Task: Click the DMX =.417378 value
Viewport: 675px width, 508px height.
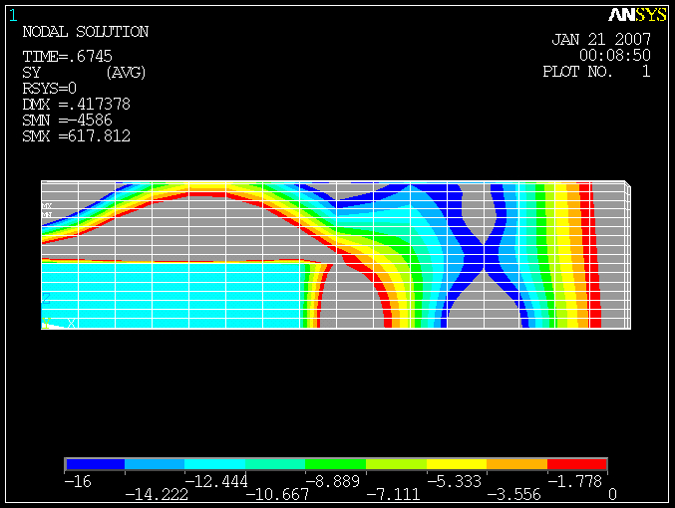Action: 76,105
